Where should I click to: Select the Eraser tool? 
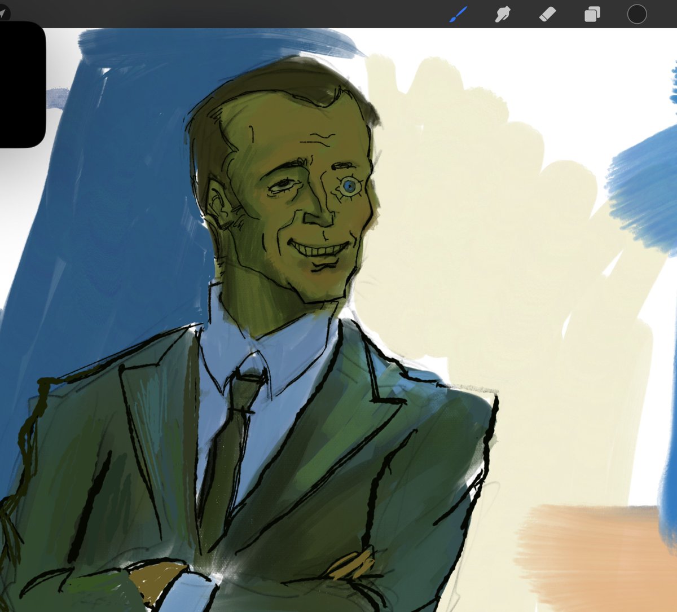[x=547, y=14]
